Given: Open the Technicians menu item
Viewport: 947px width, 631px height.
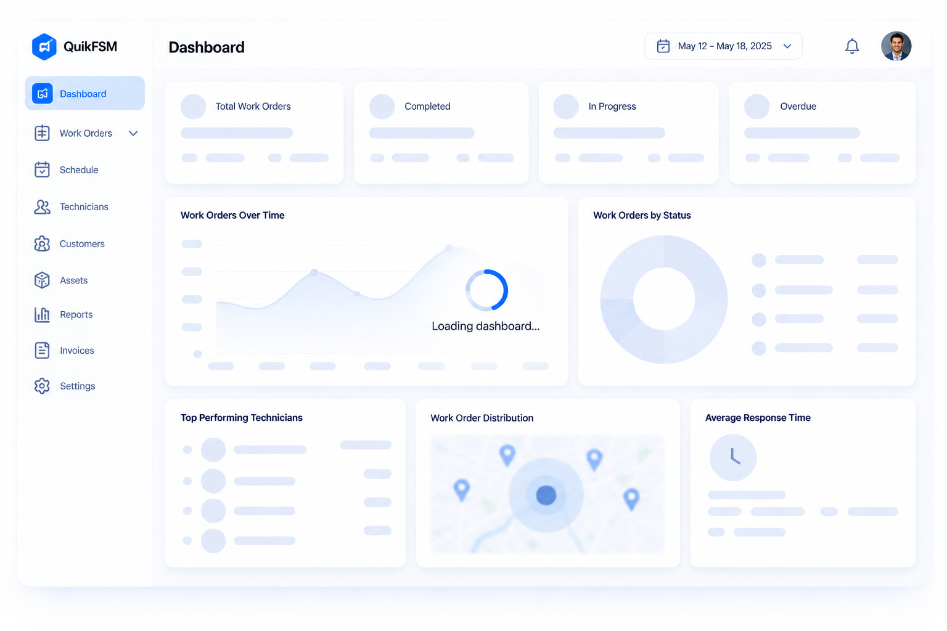Looking at the screenshot, I should point(85,207).
